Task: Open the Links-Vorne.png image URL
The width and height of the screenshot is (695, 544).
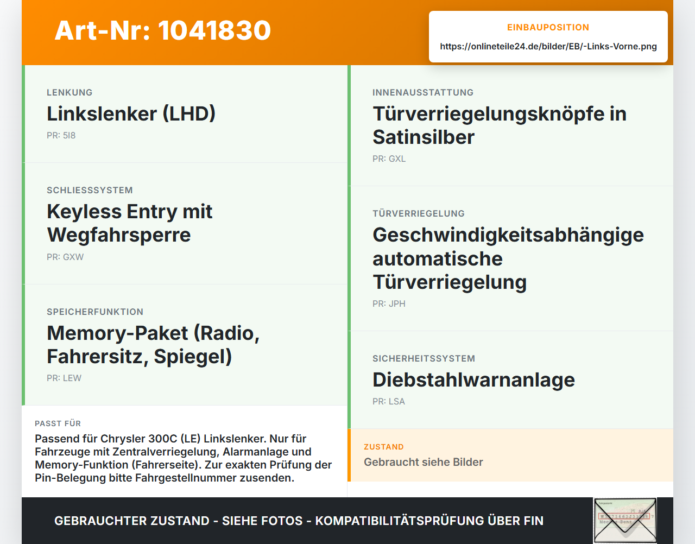Action: point(548,47)
